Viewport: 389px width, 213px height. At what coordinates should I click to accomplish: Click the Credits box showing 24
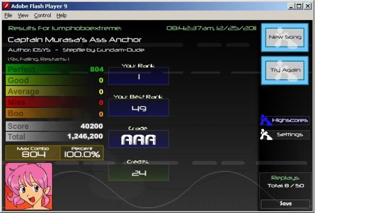(138, 173)
